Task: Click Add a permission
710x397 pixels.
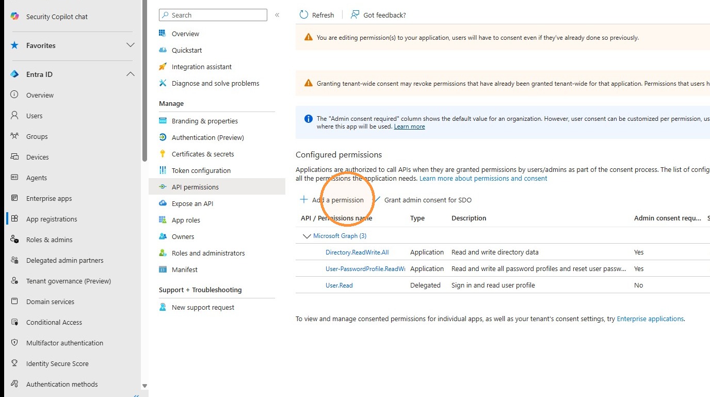Action: 332,200
